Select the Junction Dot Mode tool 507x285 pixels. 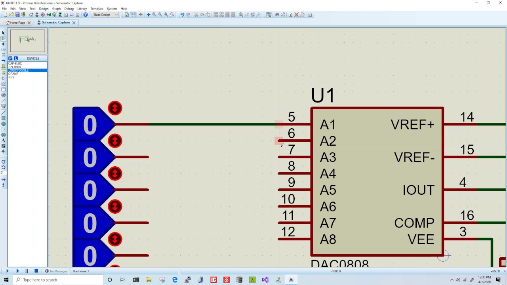click(4, 44)
